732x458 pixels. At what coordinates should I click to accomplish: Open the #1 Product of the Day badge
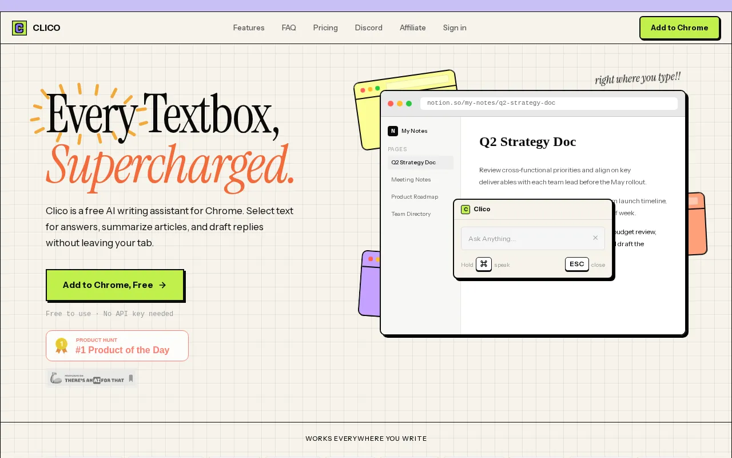[117, 346]
